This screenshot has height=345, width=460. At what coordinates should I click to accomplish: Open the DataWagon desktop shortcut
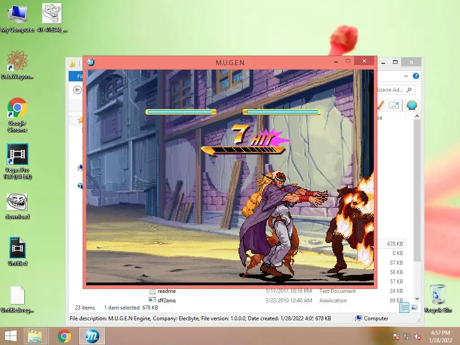17,65
